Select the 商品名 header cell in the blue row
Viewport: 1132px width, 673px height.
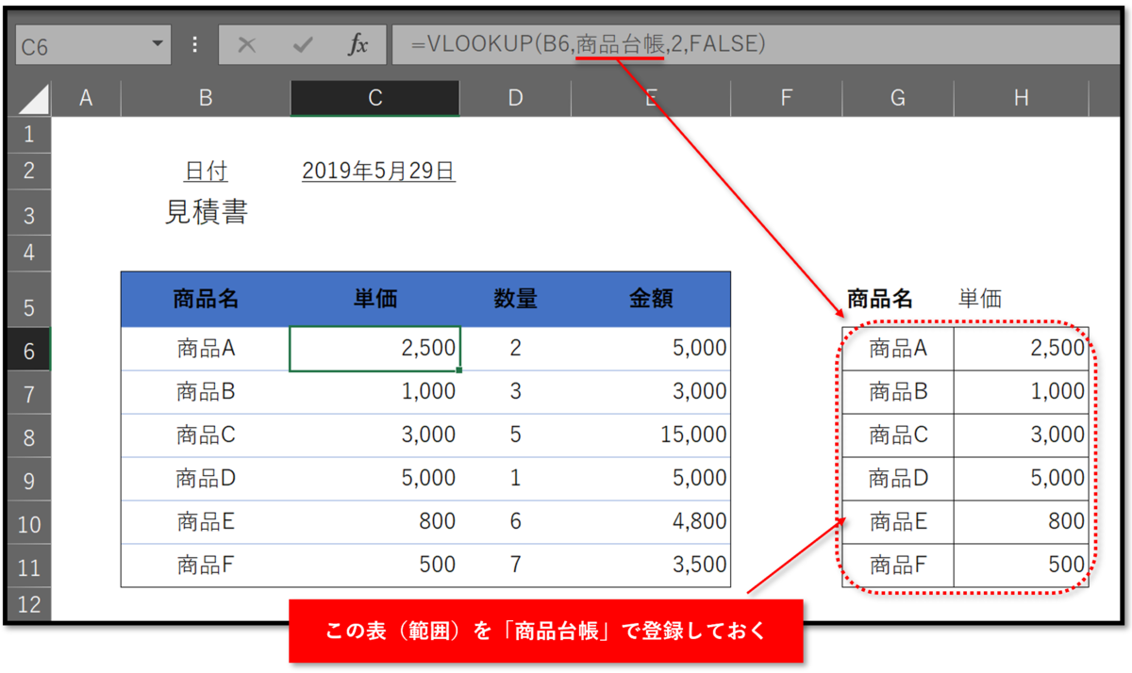pos(205,298)
